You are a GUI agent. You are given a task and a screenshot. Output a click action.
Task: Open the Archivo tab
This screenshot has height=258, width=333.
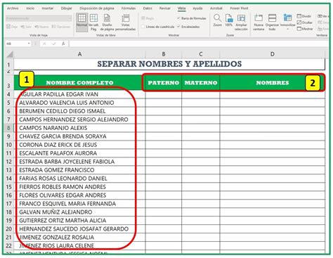(x=13, y=8)
